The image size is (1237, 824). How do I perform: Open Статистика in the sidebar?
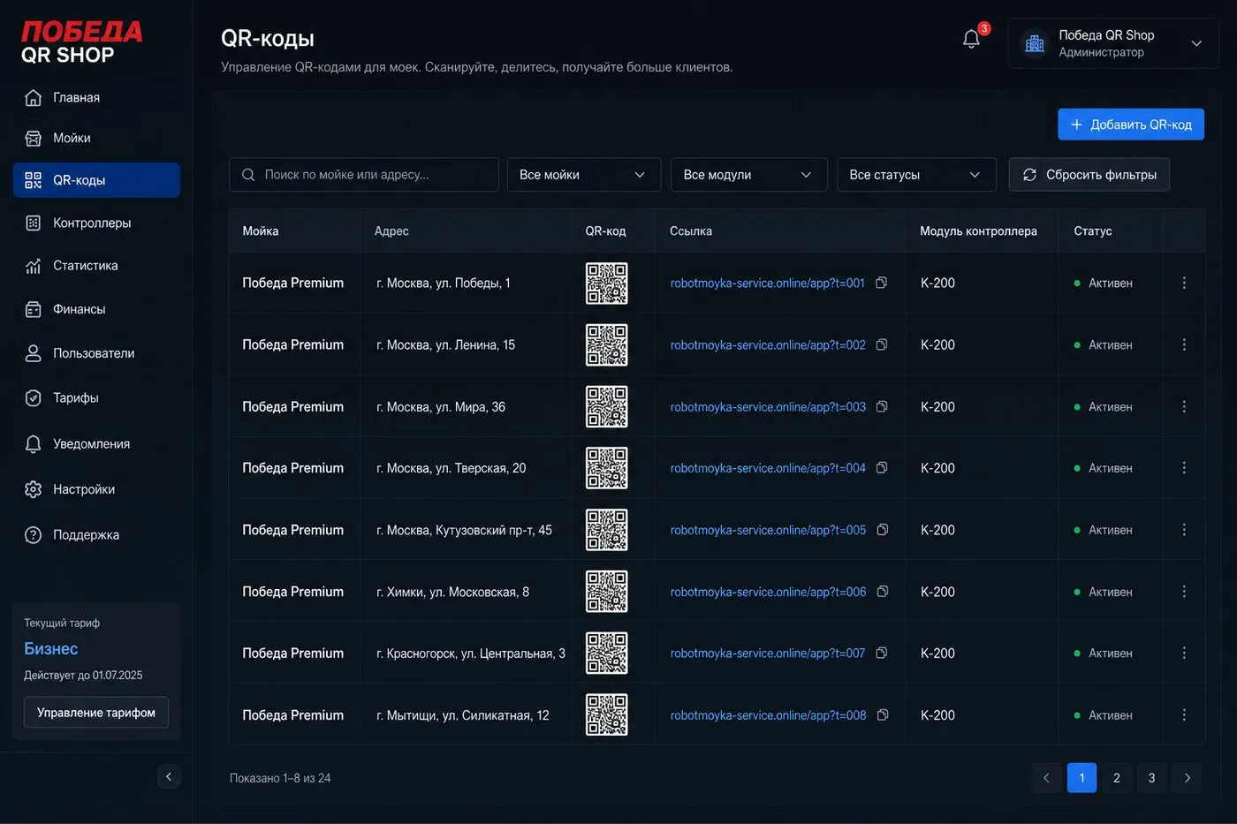[96, 265]
